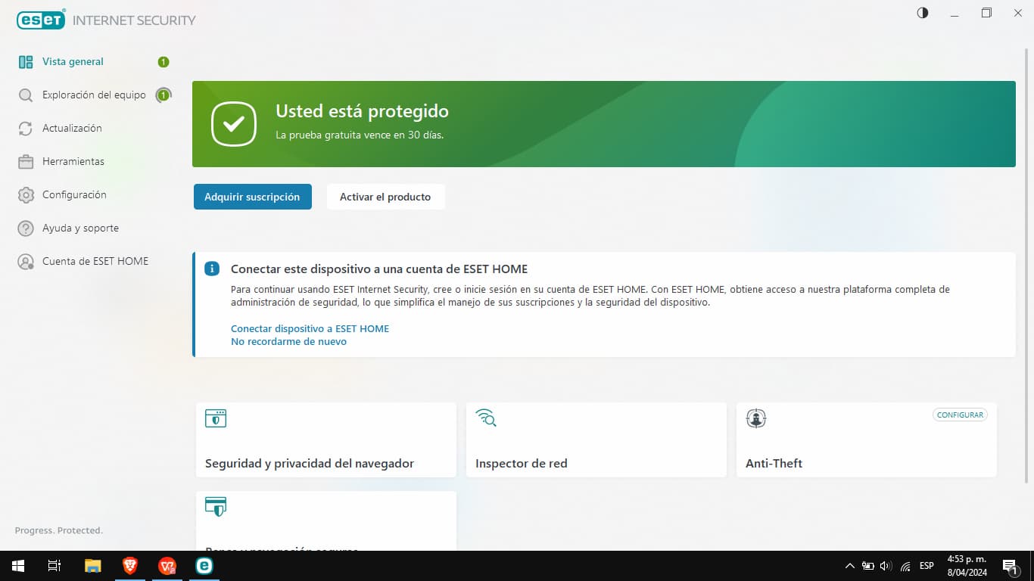Click the battery status tray icon
This screenshot has width=1034, height=581.
867,566
